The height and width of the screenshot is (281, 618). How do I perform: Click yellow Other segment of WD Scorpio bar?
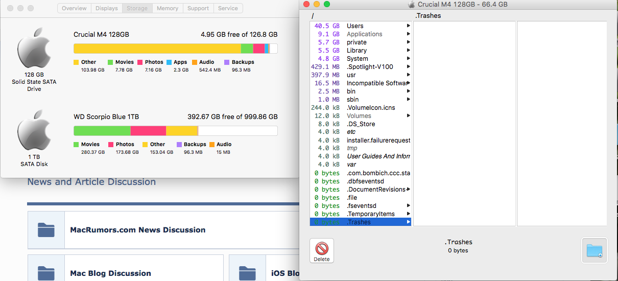(181, 131)
